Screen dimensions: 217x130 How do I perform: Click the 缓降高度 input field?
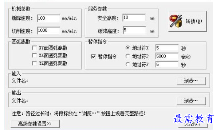click(134, 30)
